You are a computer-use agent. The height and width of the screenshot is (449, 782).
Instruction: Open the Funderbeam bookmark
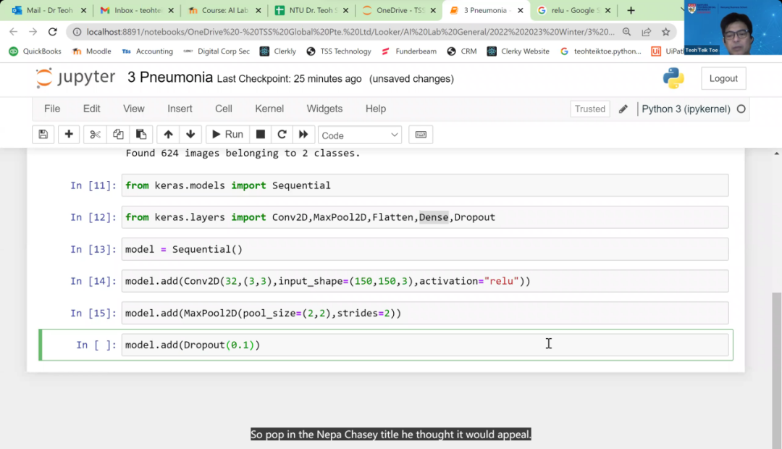(409, 51)
